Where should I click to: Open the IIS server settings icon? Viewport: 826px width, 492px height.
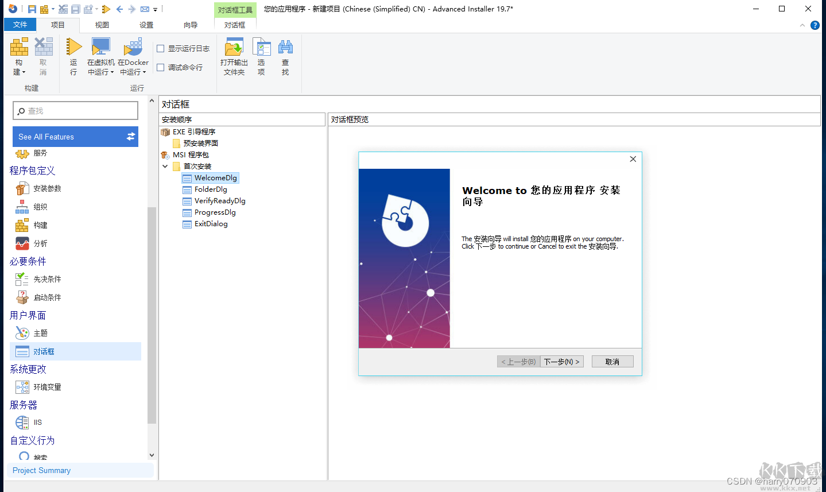click(22, 423)
